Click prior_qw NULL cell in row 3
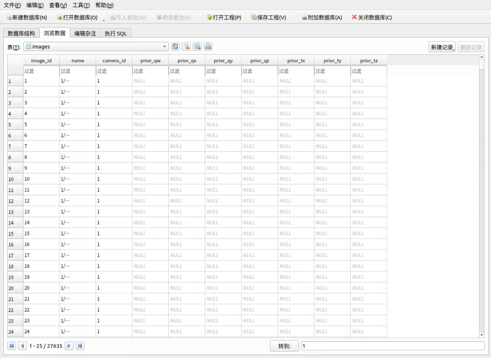The width and height of the screenshot is (491, 358). pyautogui.click(x=150, y=103)
